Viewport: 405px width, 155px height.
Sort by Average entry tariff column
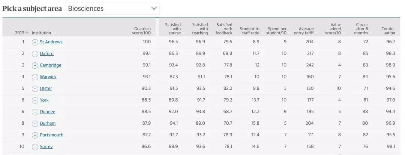pyautogui.click(x=306, y=31)
